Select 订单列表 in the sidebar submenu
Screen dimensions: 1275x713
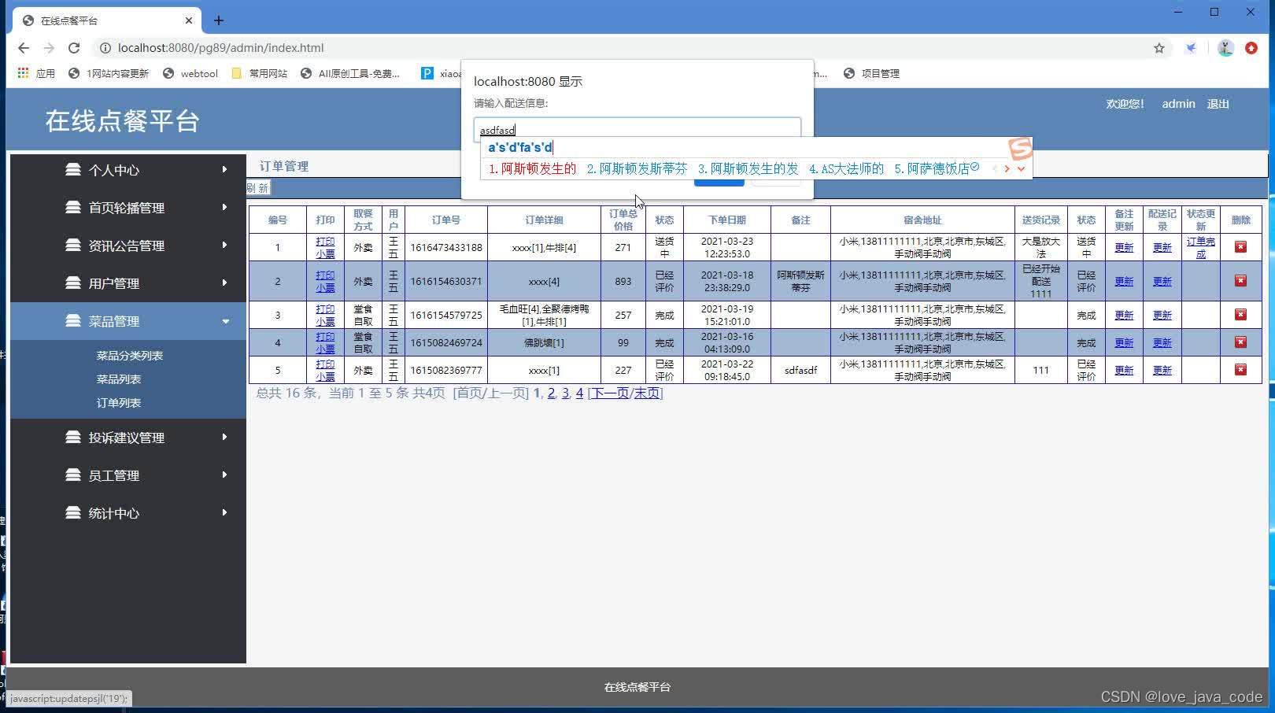[x=119, y=403]
